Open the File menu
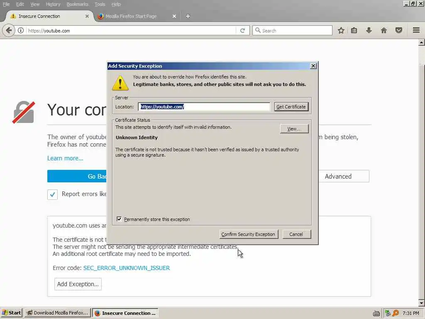 point(6,4)
